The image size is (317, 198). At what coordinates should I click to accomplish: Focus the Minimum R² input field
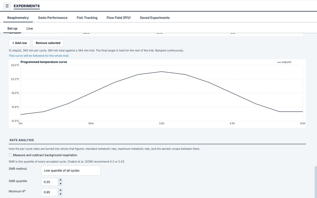point(50,192)
